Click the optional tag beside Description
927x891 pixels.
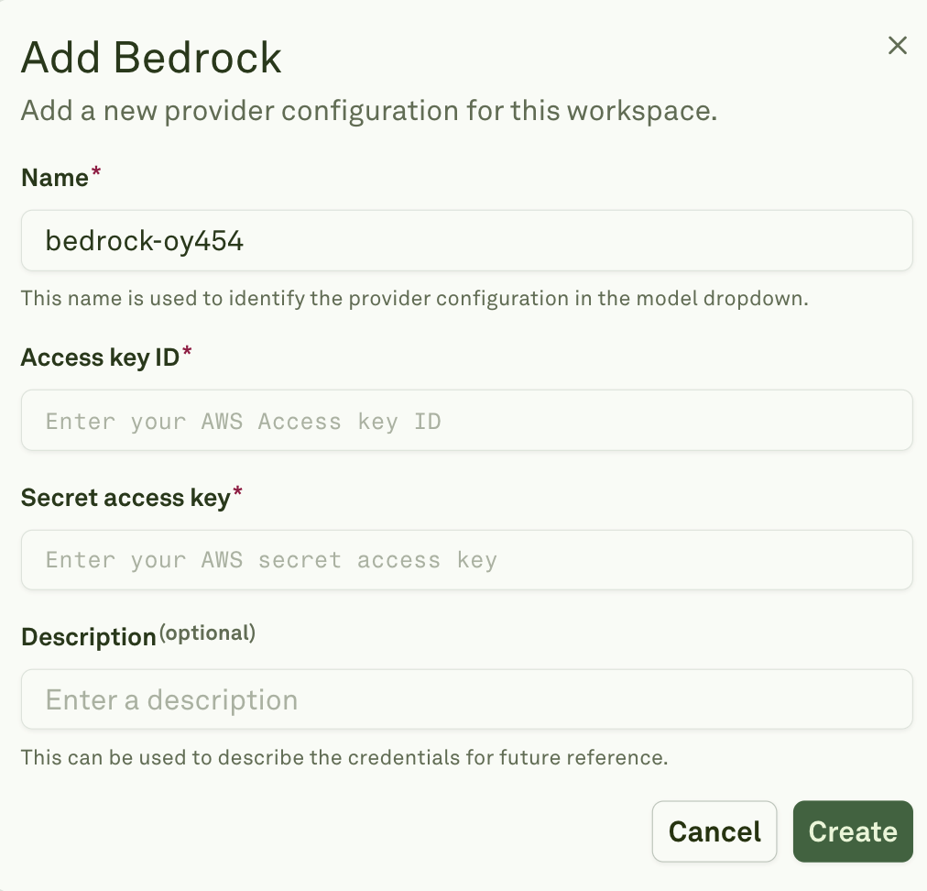[207, 632]
